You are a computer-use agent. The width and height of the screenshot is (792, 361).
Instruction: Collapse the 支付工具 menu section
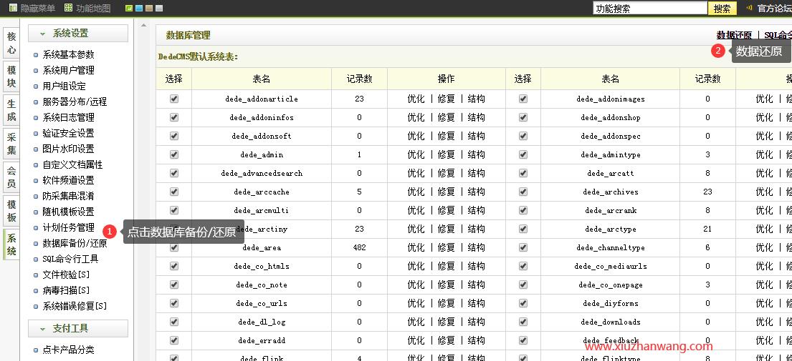point(42,329)
